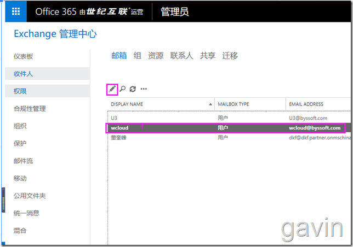Select the wcloud mailbox row
The image size is (353, 247).
click(x=229, y=128)
